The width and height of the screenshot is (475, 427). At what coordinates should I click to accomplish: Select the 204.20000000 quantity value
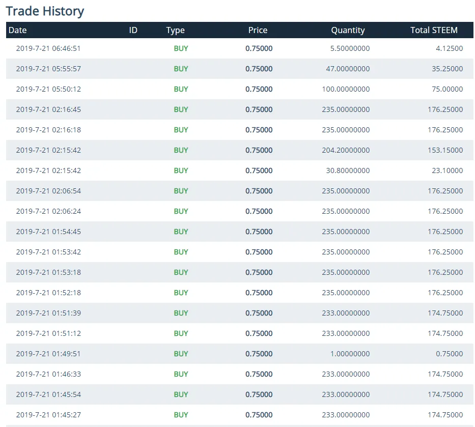(346, 150)
